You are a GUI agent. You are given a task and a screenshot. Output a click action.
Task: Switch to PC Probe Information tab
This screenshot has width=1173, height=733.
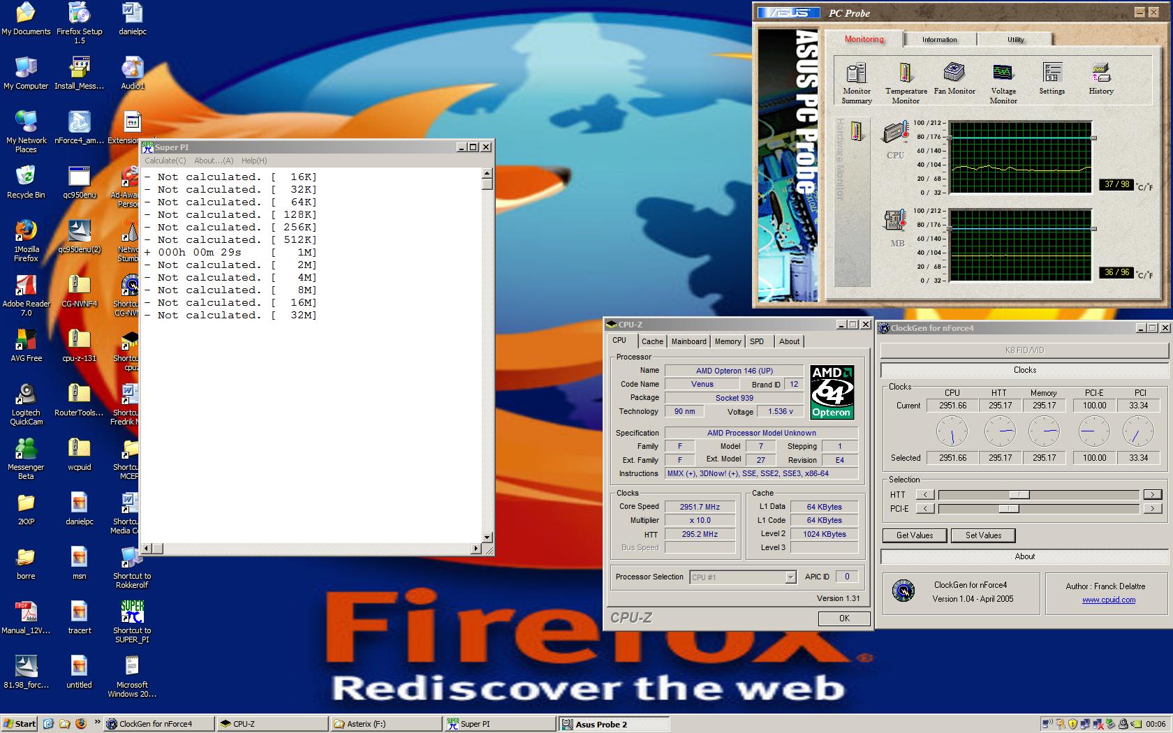click(x=939, y=40)
